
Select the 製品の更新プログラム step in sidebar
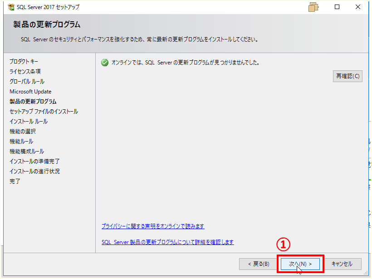coord(33,101)
